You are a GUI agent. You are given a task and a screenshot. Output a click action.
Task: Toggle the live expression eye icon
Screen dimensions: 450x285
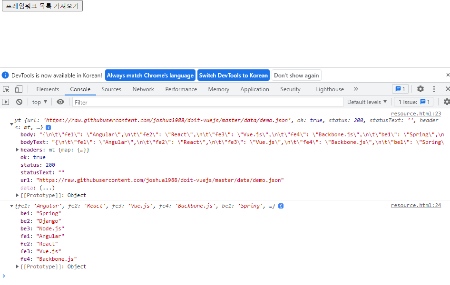pos(60,102)
